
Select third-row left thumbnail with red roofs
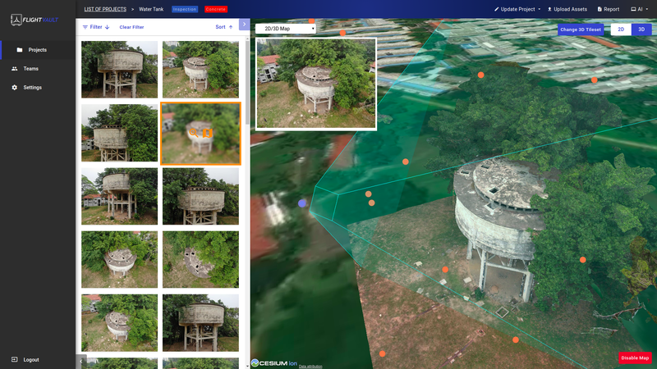[119, 196]
